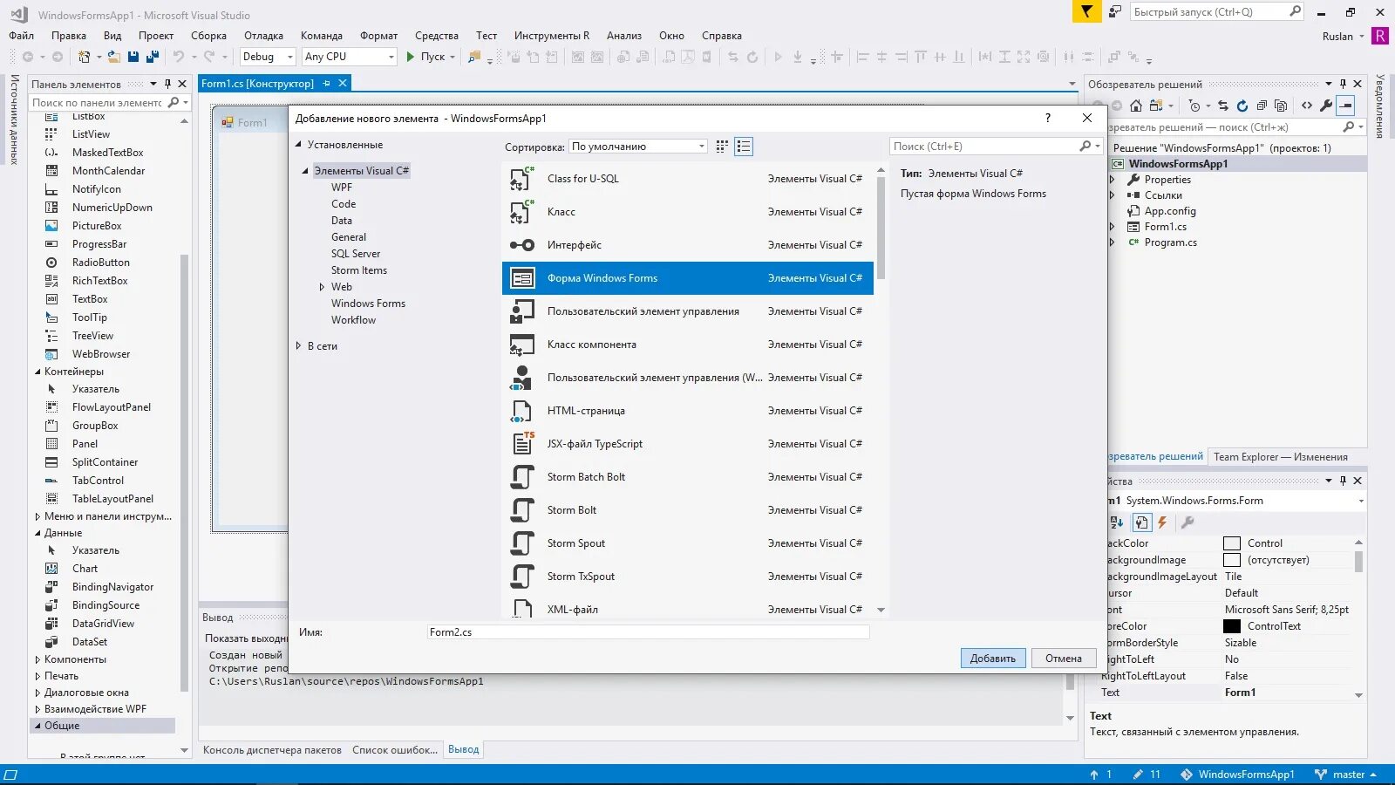Click the View Code angle brackets icon
This screenshot has height=785, width=1395.
(1307, 106)
